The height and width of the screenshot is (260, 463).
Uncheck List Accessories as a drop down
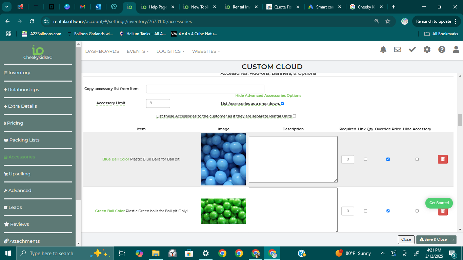click(282, 104)
